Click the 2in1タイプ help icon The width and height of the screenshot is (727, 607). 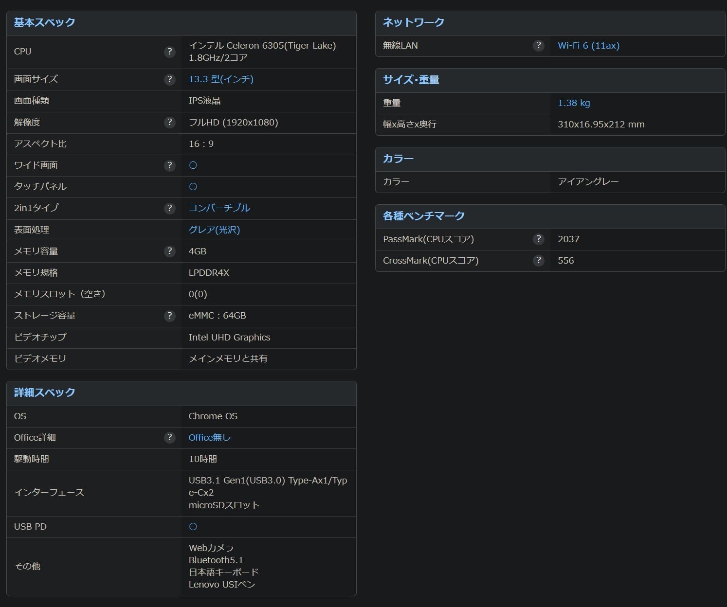(169, 208)
